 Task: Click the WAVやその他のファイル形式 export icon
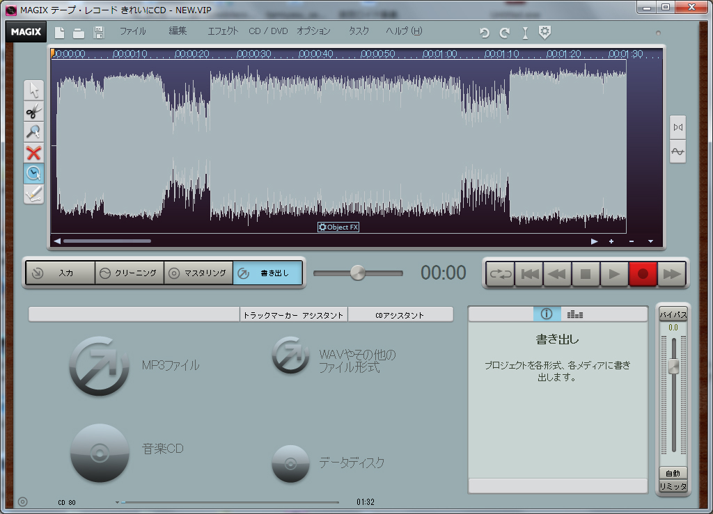[x=290, y=355]
